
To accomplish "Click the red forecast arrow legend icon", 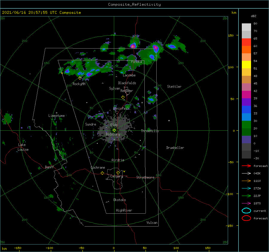I will [246, 166].
